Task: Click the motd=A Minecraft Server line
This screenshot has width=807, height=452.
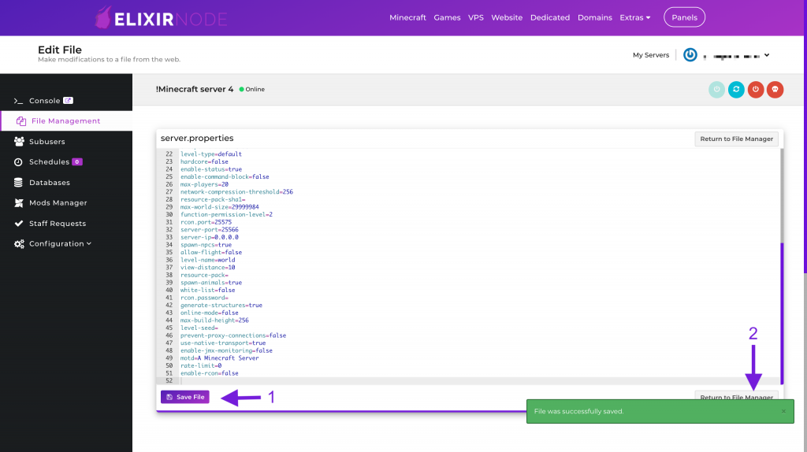Action: click(219, 358)
